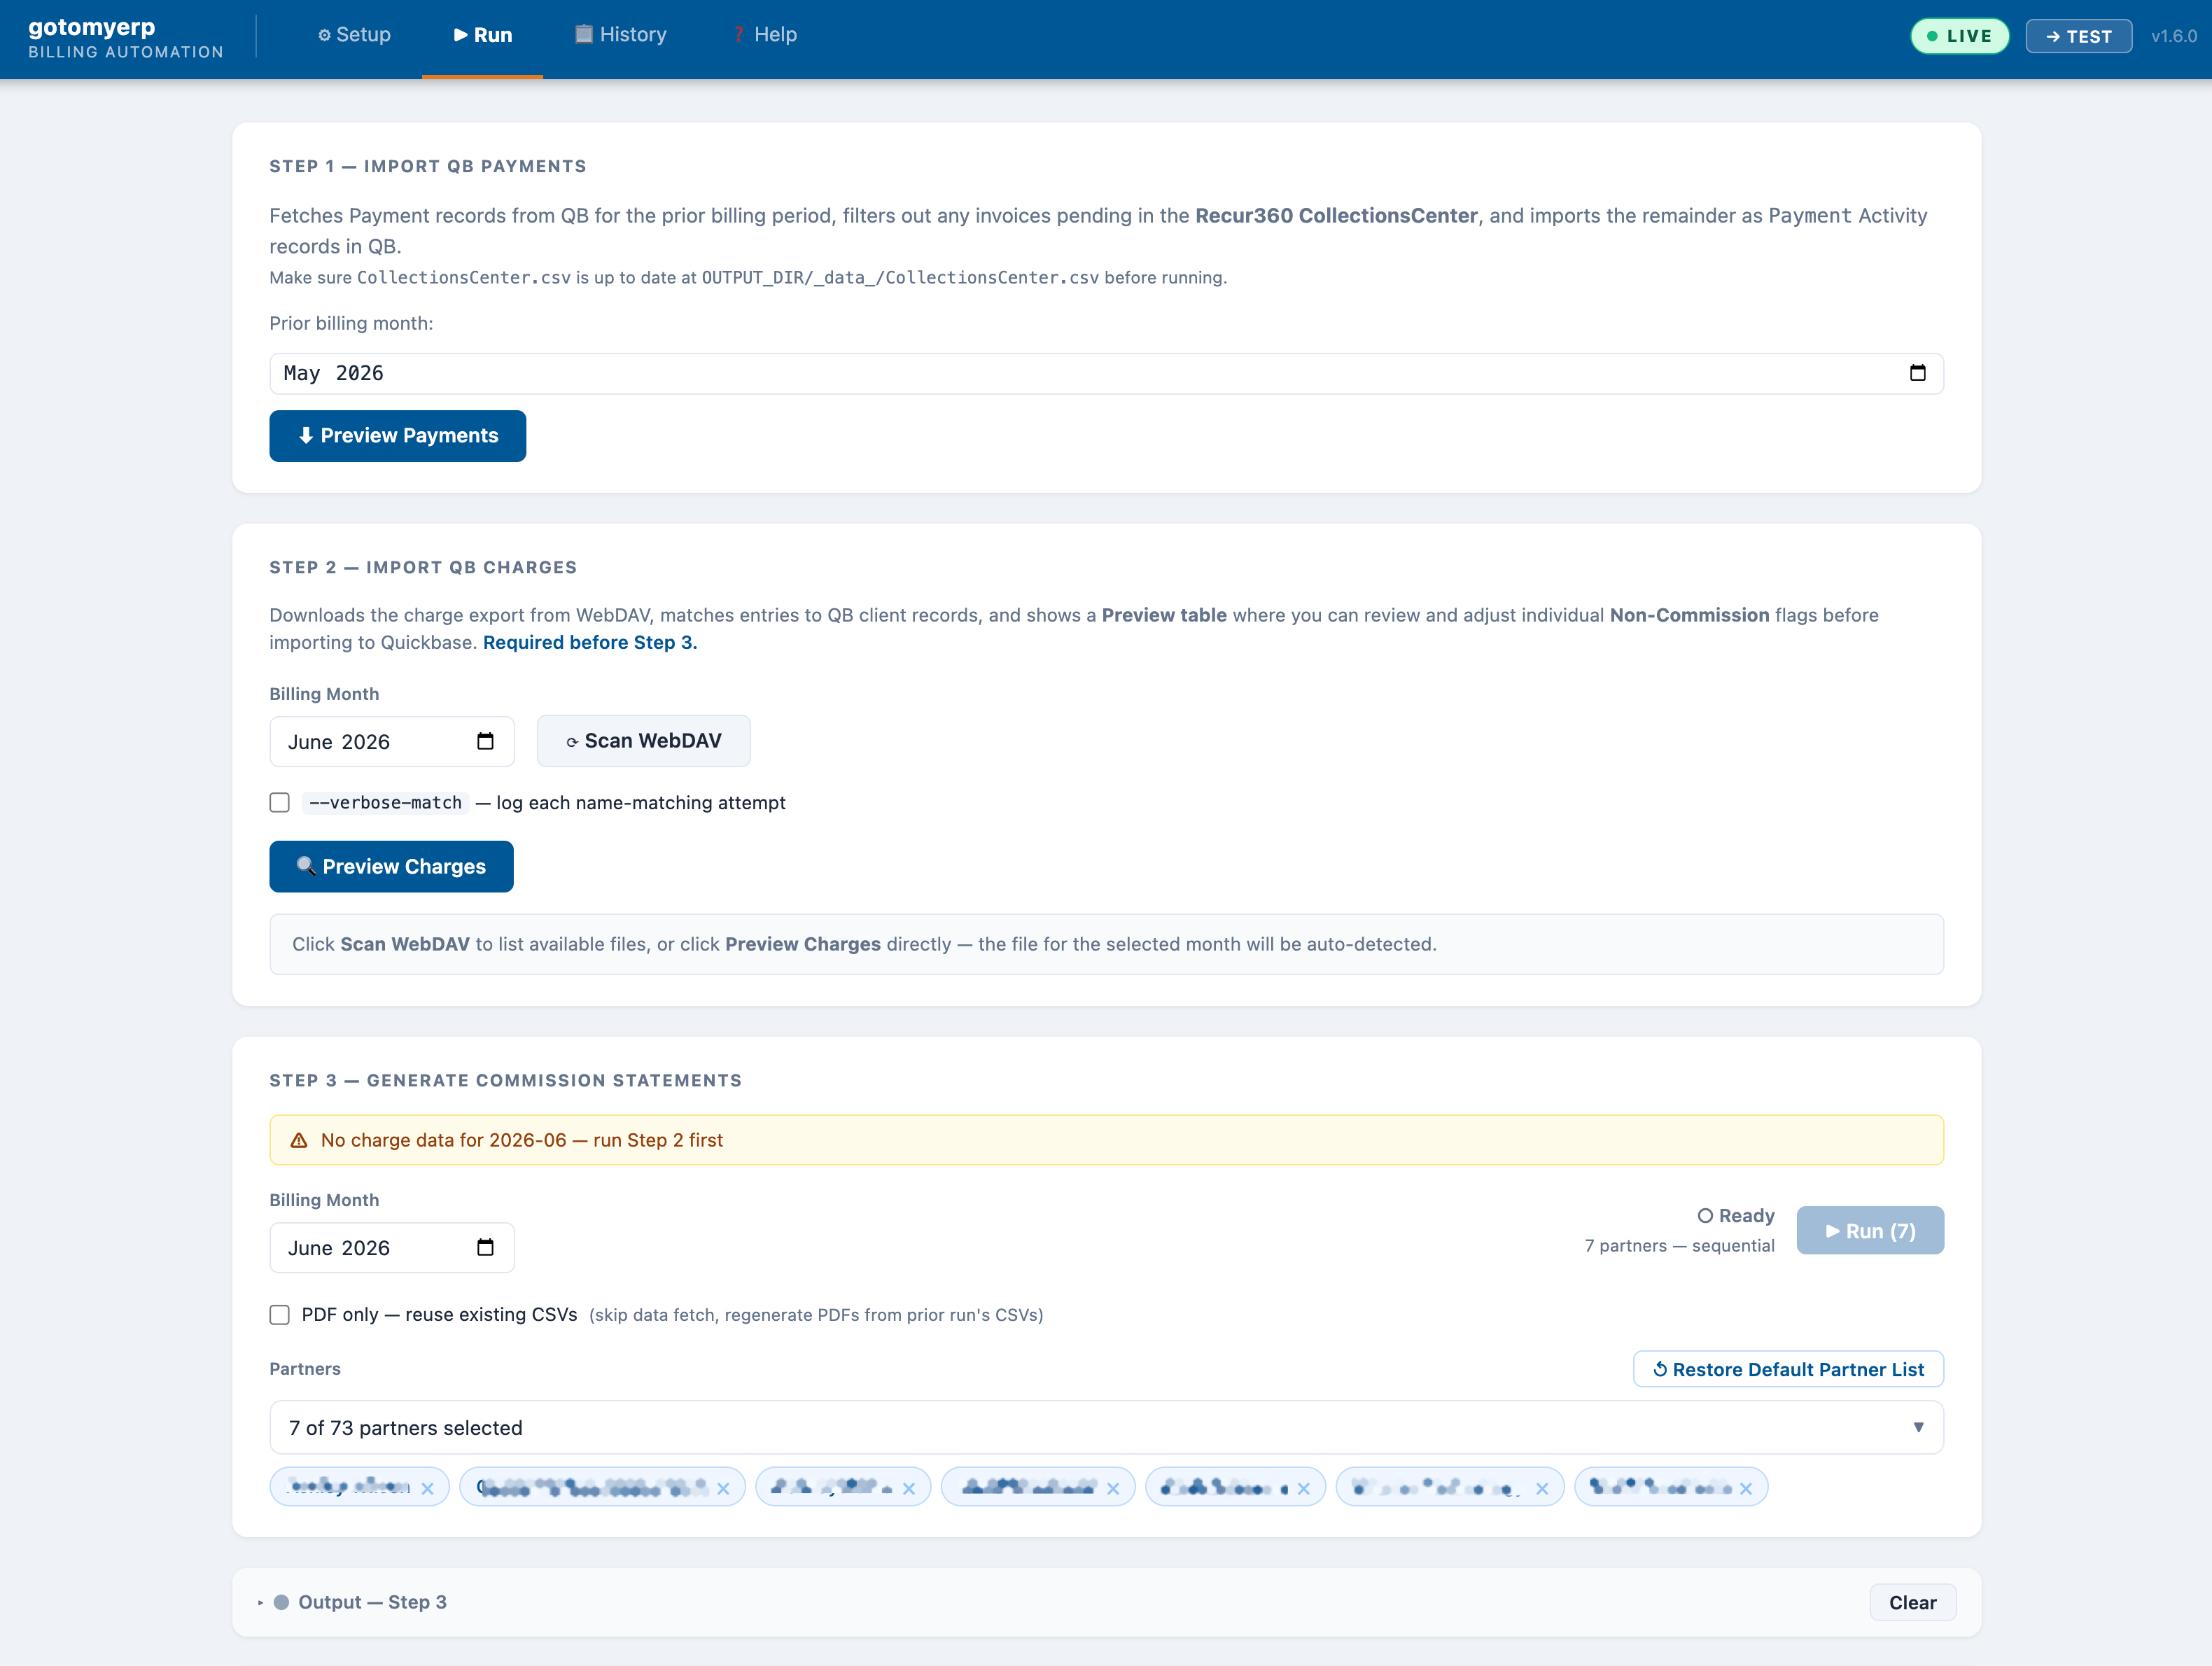Image resolution: width=2212 pixels, height=1666 pixels.
Task: Click the No charge data for 2026-06 alert
Action: tap(1106, 1140)
